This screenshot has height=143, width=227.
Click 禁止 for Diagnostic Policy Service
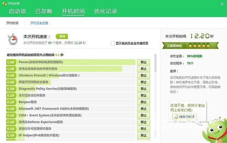coord(143,89)
